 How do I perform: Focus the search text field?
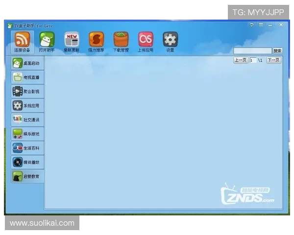252,51
